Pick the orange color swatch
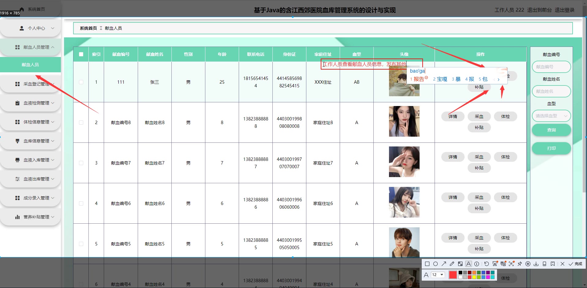Image resolution: width=587 pixels, height=288 pixels. [x=474, y=272]
